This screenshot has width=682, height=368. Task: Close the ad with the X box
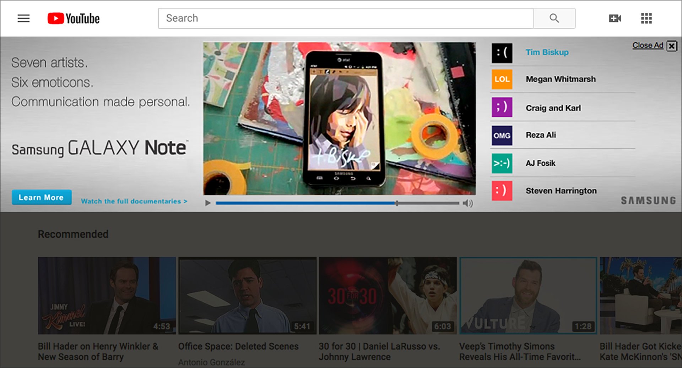[x=672, y=46]
